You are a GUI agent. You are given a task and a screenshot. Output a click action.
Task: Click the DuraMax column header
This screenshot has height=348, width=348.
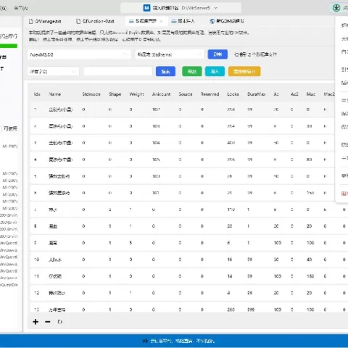click(257, 94)
